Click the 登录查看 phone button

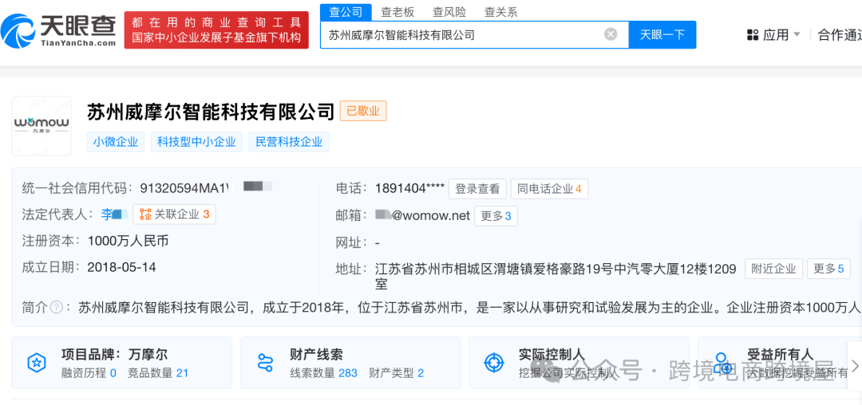[x=477, y=189]
